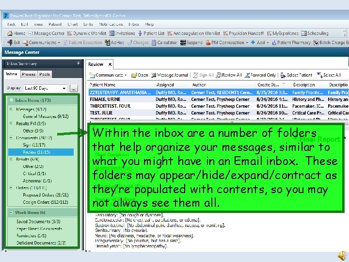Switch to the Proxies tab

click(29, 74)
